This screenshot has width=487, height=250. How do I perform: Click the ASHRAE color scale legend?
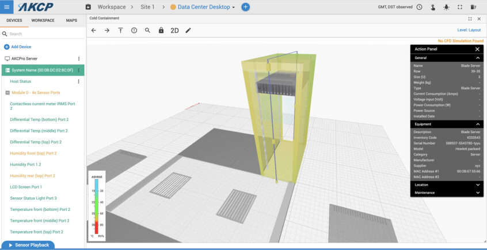(x=97, y=206)
